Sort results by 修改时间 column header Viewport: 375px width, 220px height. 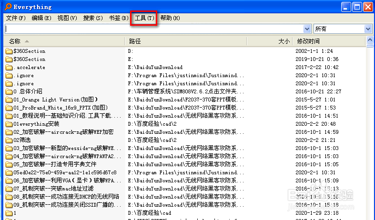[329, 41]
